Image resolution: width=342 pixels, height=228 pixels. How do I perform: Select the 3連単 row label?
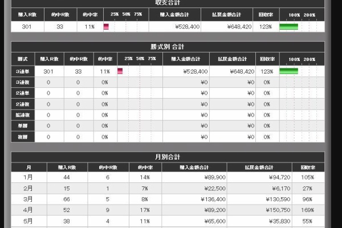coord(22,71)
